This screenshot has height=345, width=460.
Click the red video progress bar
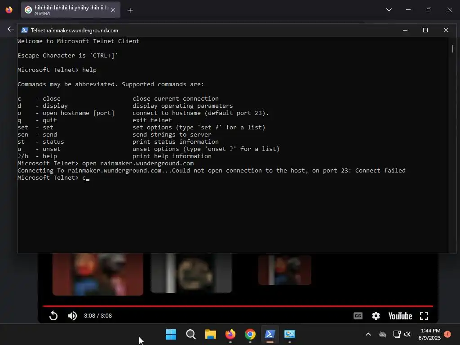pyautogui.click(x=238, y=306)
